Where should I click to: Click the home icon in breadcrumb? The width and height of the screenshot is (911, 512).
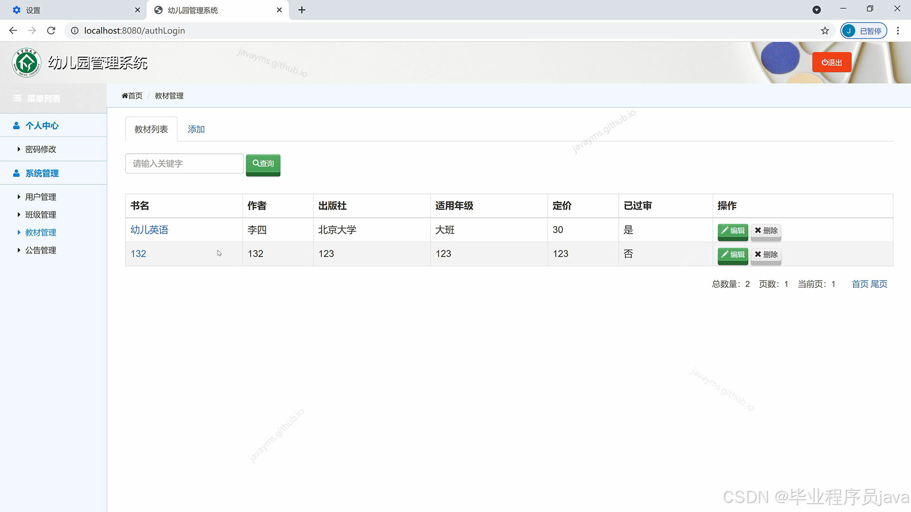[125, 96]
